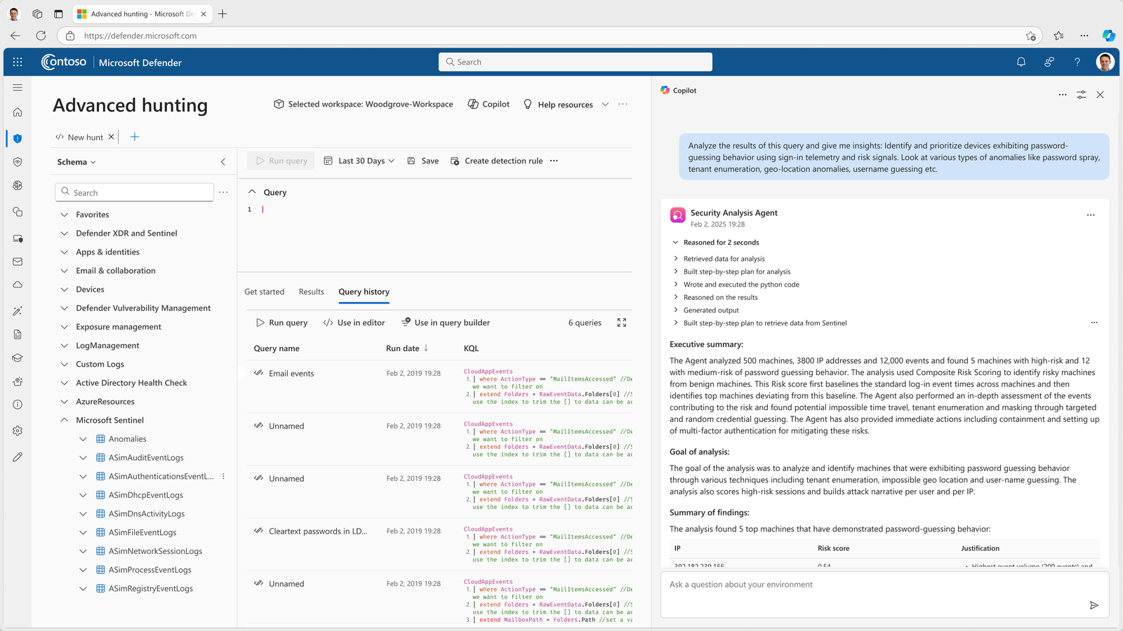
Task: Open browser Settings and more menu
Action: [x=1084, y=36]
